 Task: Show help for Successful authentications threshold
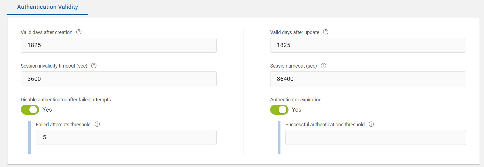[x=371, y=124]
